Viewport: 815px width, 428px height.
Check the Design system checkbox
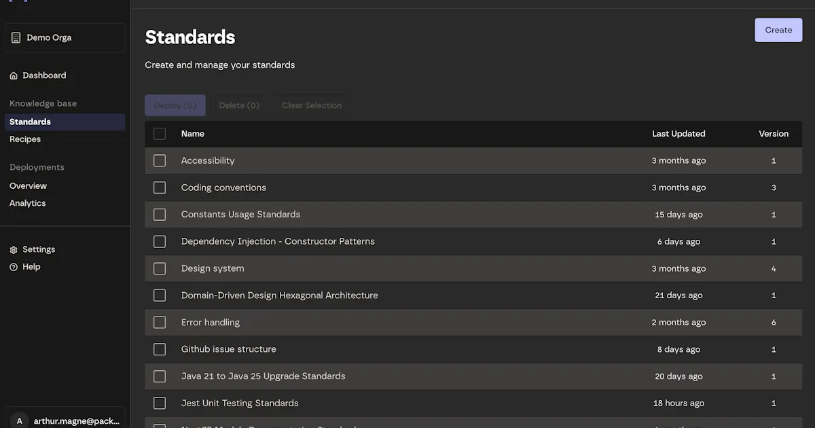click(x=160, y=268)
